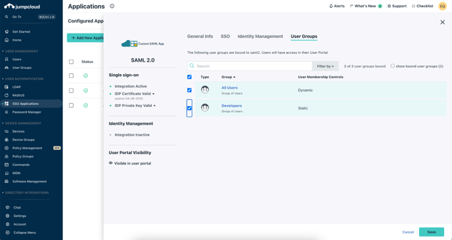Click the Software Management icon
This screenshot has height=240, width=452.
click(7, 182)
